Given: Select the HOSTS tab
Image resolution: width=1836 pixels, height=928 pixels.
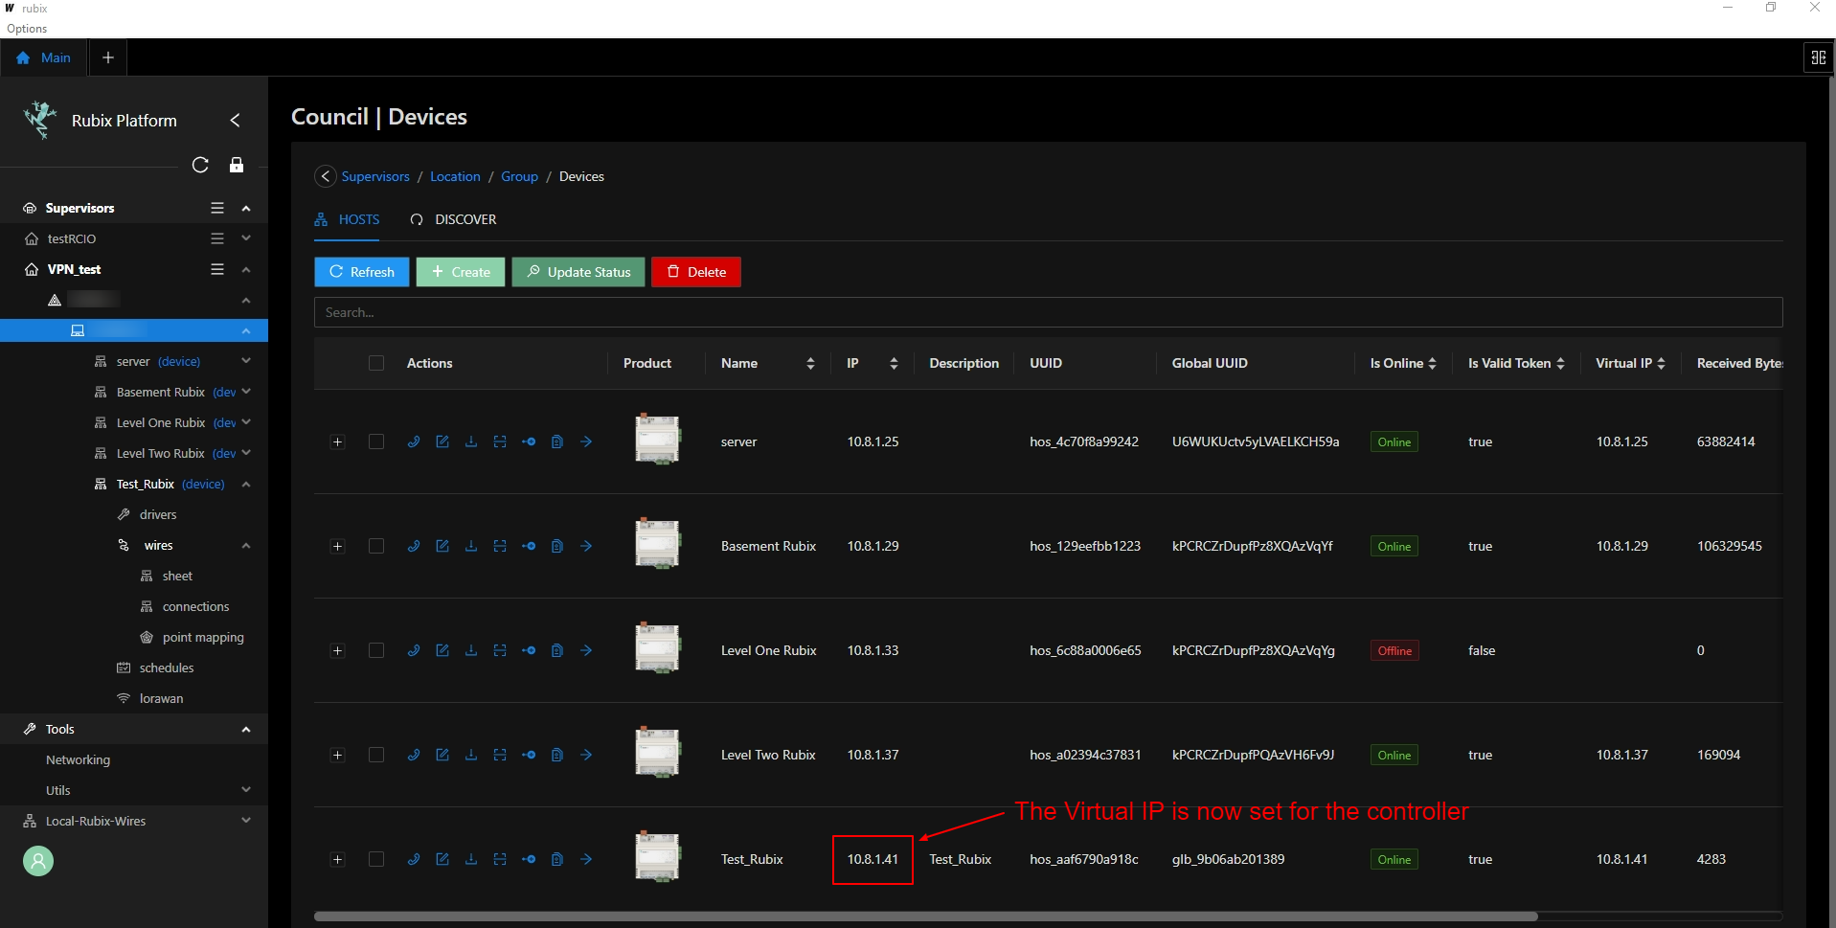Looking at the screenshot, I should [348, 219].
